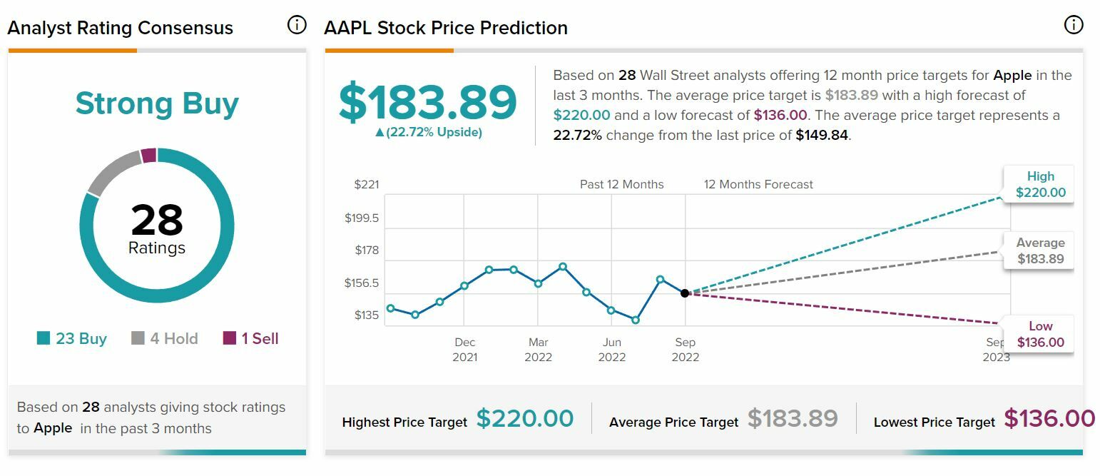This screenshot has height=476, width=1100.
Task: Select the 12 Months Forecast chart label
Action: (x=758, y=184)
